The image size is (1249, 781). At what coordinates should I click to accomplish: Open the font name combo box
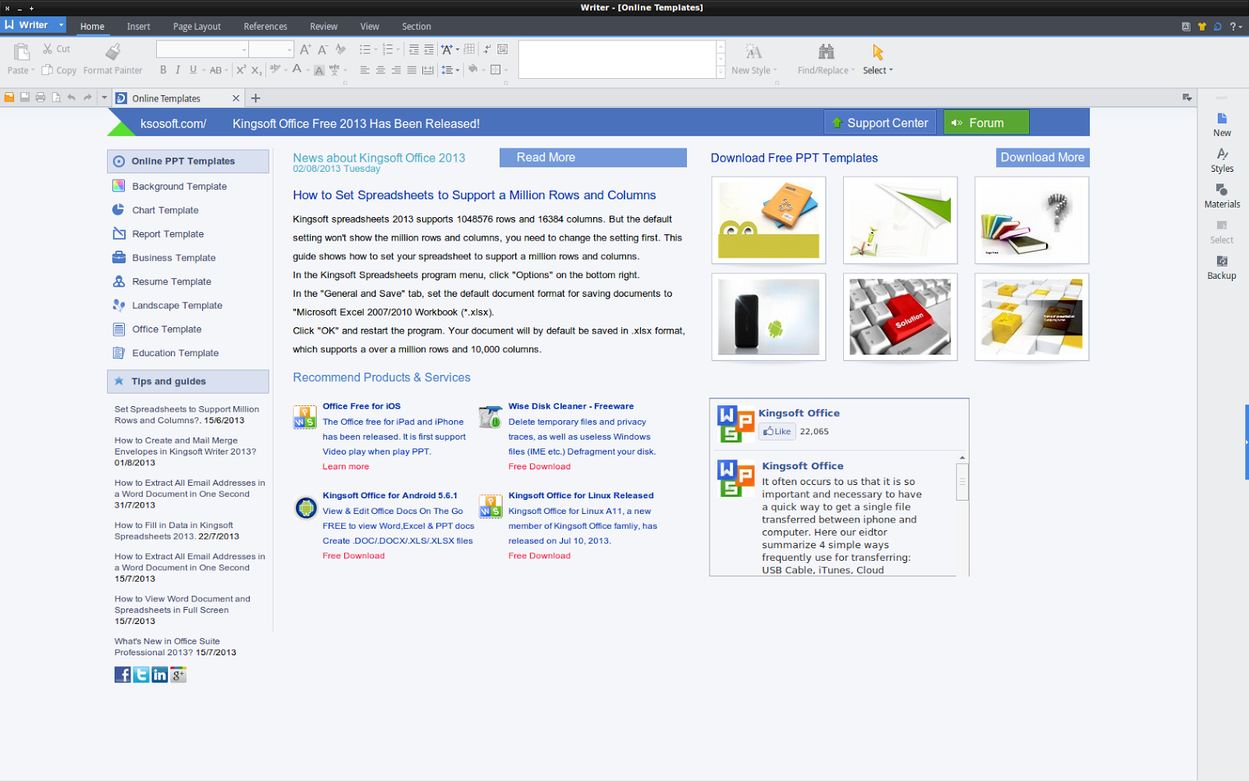202,49
